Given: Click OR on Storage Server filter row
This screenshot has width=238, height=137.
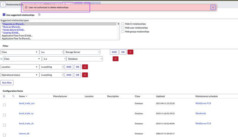Looking at the screenshot, I should [x=123, y=52].
